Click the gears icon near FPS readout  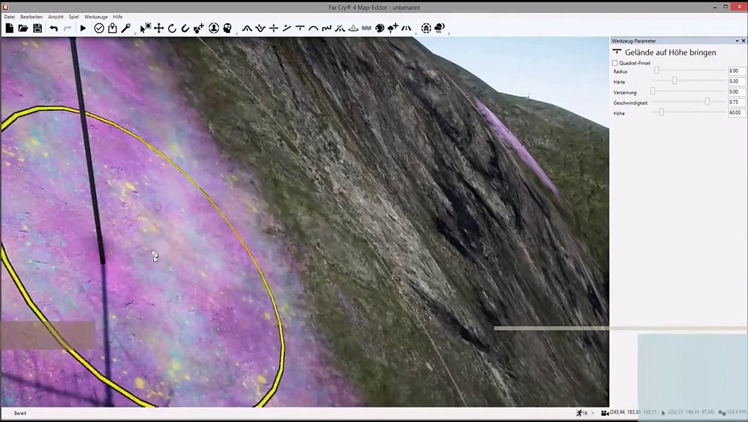(722, 413)
